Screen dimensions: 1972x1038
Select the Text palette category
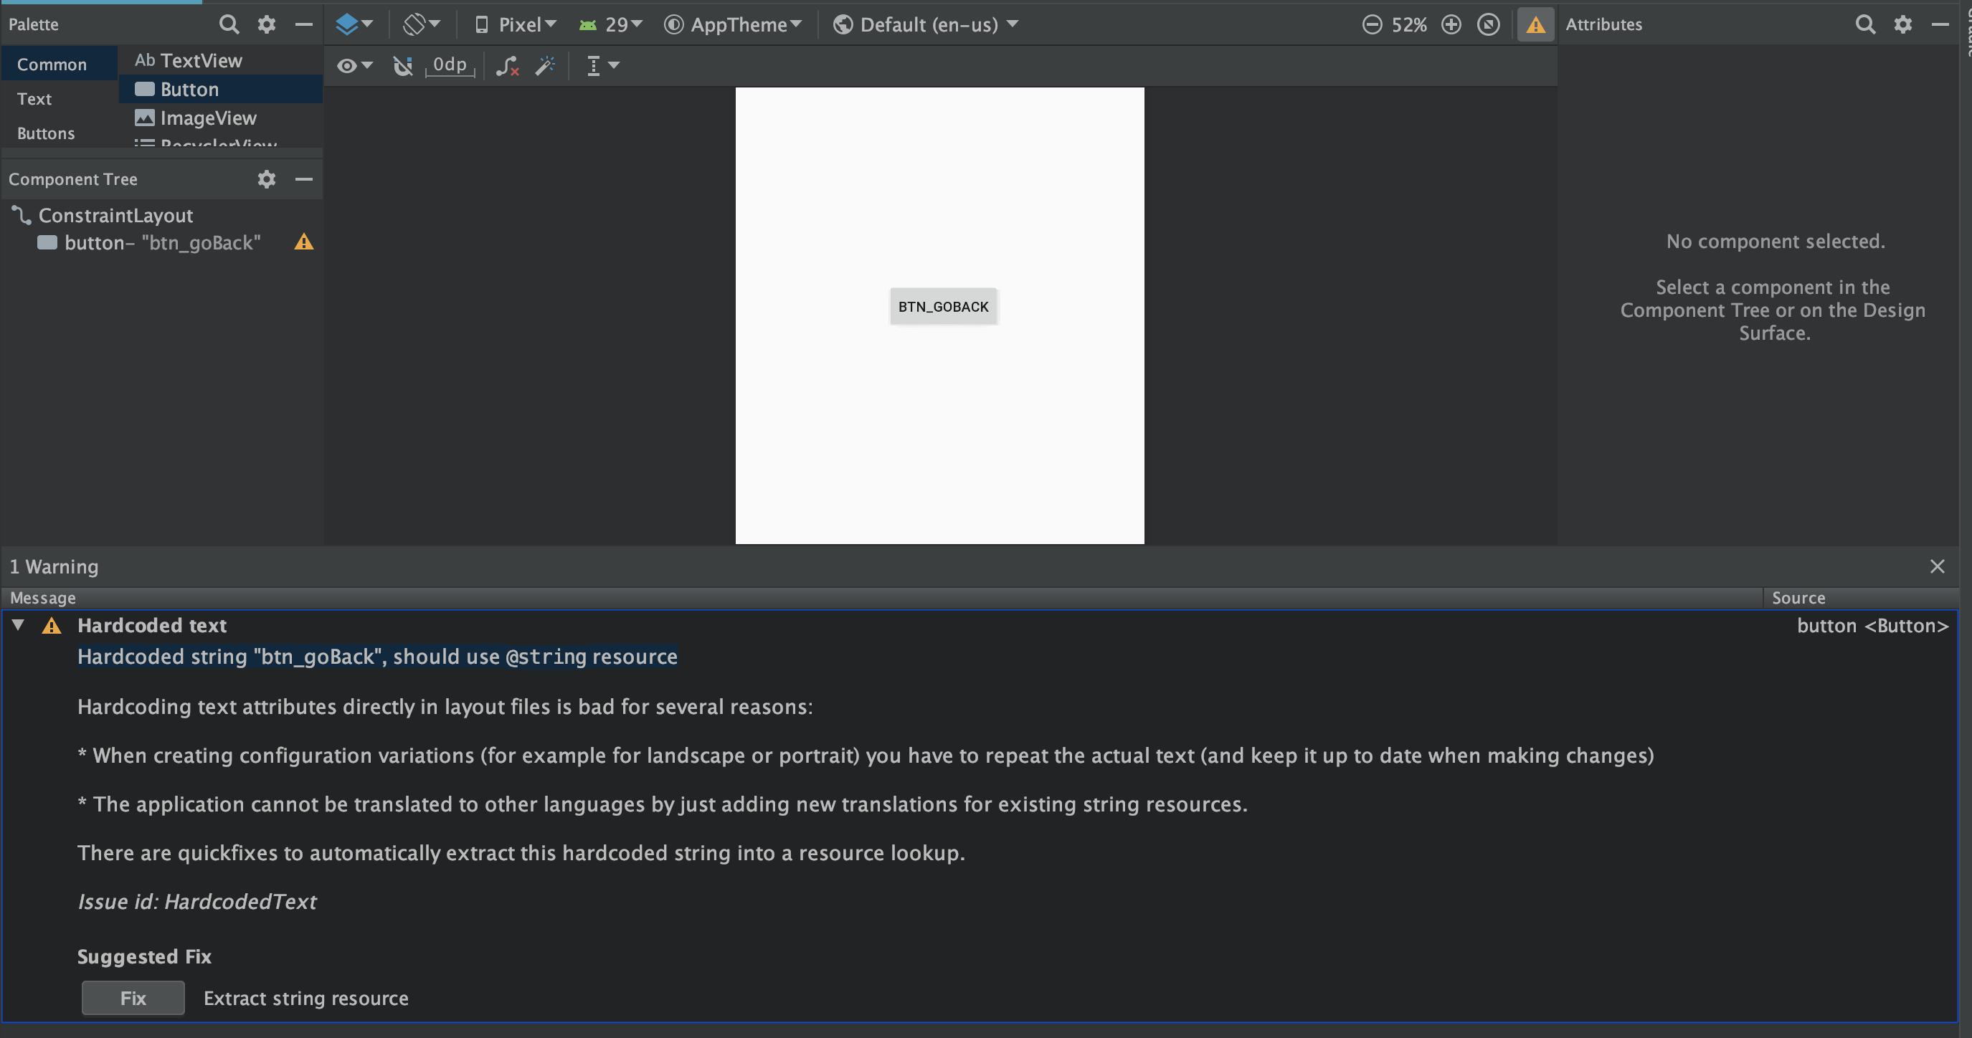34,99
